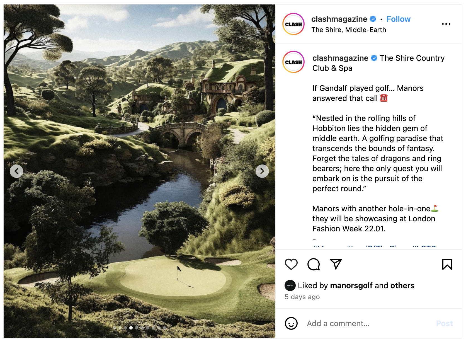Select the highlighted carousel indicator dot
The height and width of the screenshot is (344, 466).
tap(131, 328)
